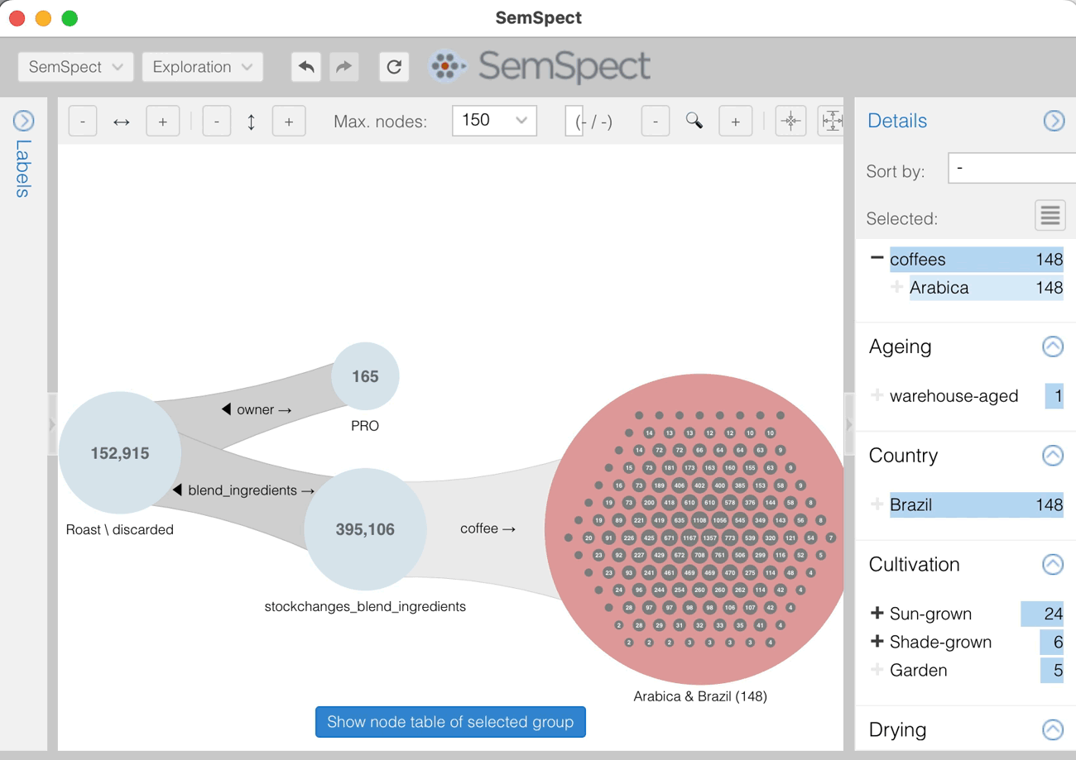Click the left panel collapse handle
1076x760 pixels.
(51, 424)
